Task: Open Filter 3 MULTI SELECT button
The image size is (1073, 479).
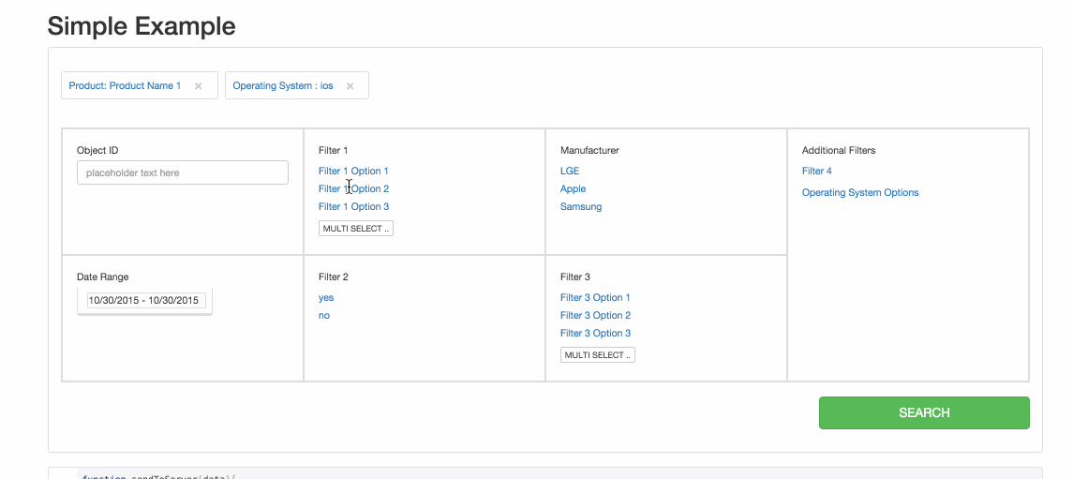Action: pos(597,355)
